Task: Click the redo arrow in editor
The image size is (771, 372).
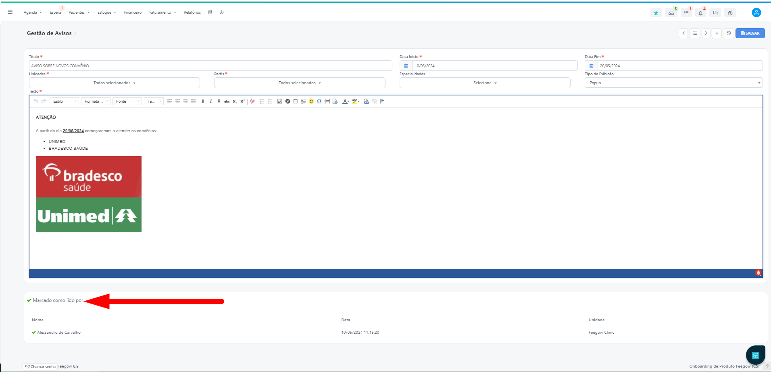Action: 44,101
